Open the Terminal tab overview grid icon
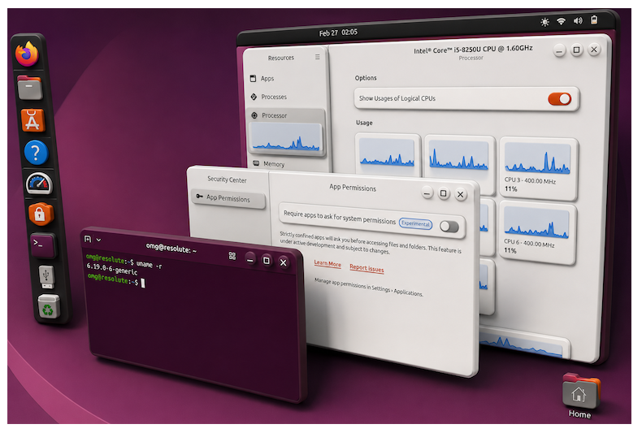 pos(232,256)
